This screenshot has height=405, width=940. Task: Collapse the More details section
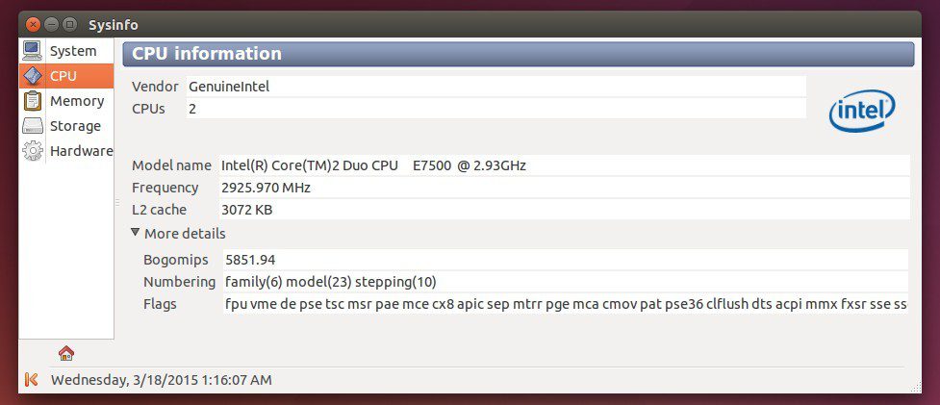click(136, 234)
